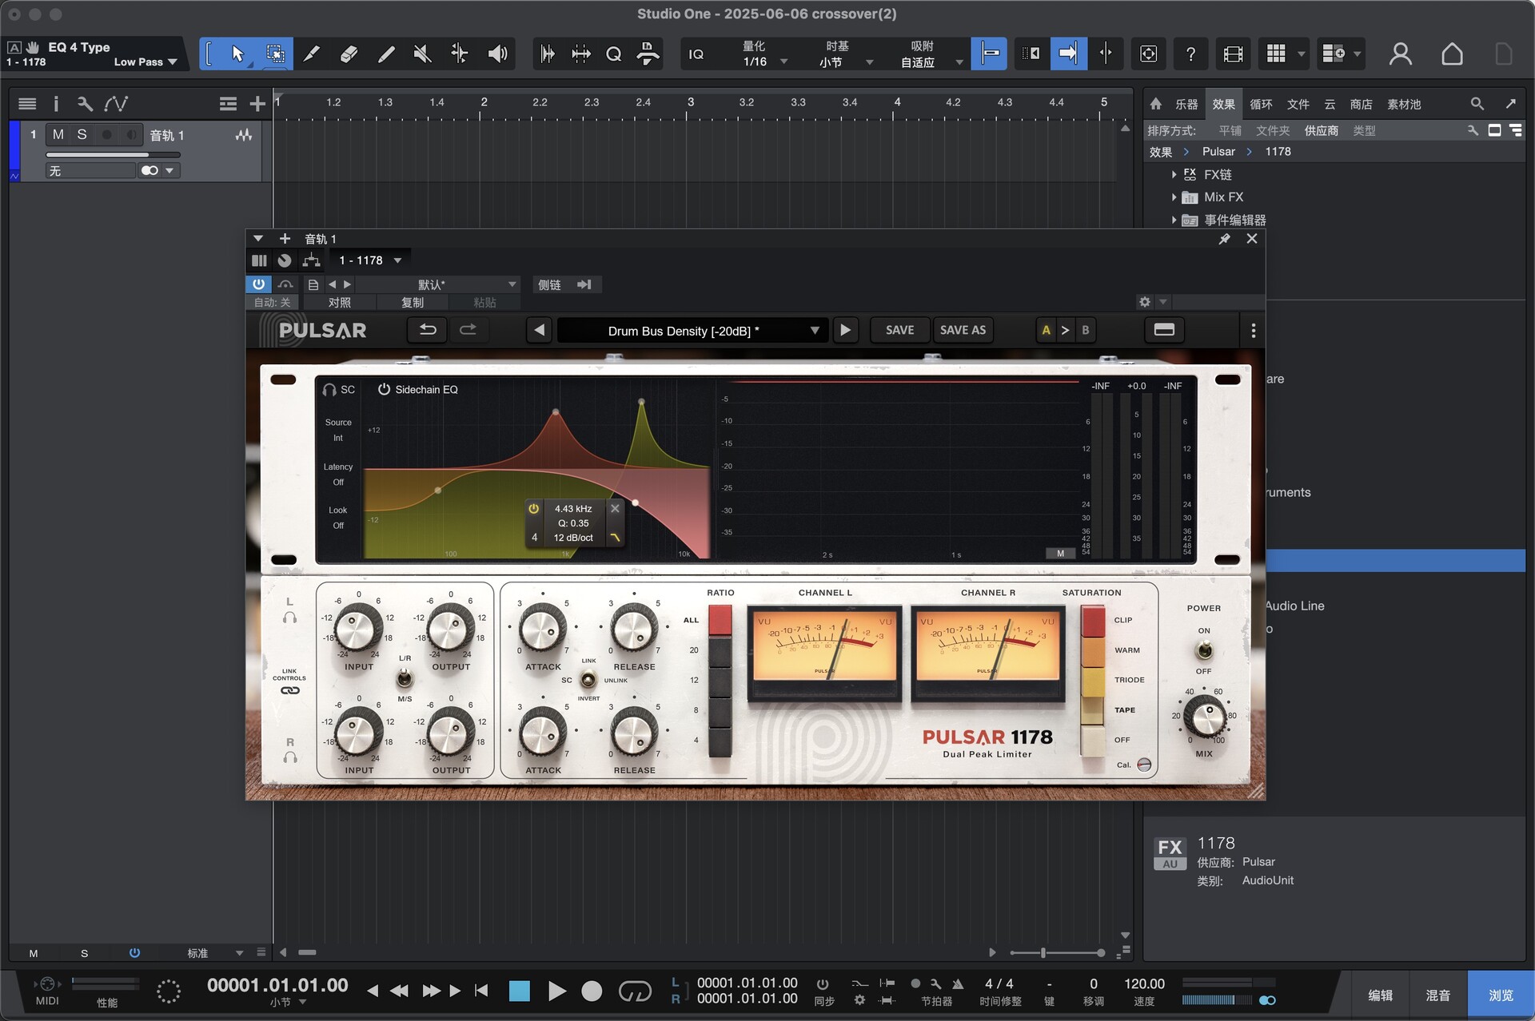Toggle the LINK CONTROLS chain button
This screenshot has width=1535, height=1021.
pyautogui.click(x=289, y=690)
